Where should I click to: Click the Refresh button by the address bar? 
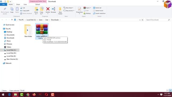142,20
